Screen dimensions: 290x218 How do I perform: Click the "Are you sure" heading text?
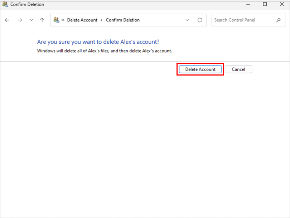click(x=98, y=42)
